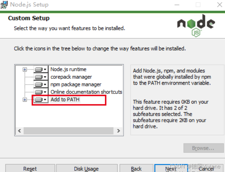The image size is (225, 172).
Task: Expand the Add to PATH tree node
Action: pos(25,100)
